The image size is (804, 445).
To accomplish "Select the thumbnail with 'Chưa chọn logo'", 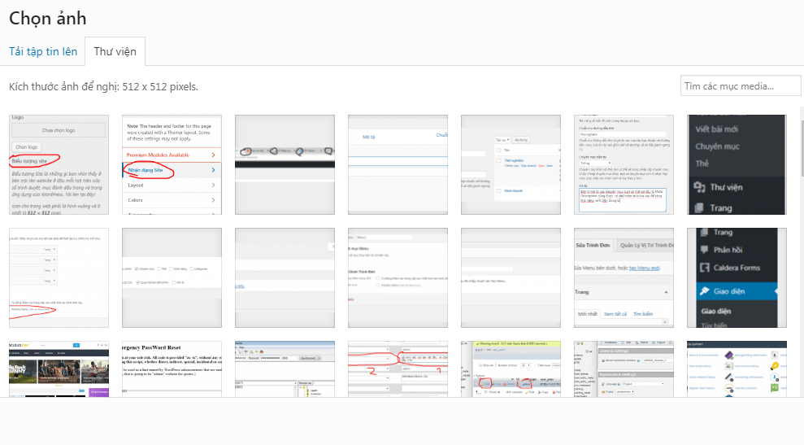I will pos(59,164).
